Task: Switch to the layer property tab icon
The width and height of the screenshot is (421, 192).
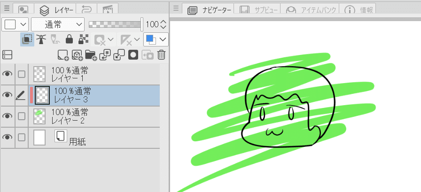Action: (23, 10)
